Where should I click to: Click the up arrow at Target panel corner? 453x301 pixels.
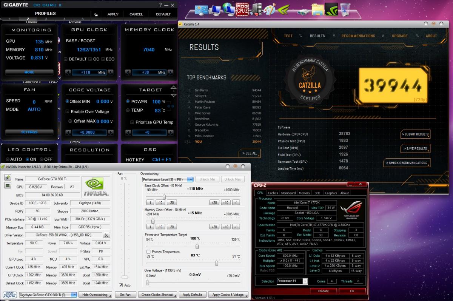173,88
